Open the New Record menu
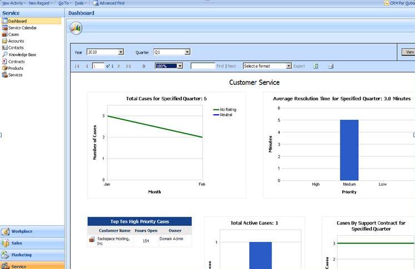Screen dimensions: 415x269 pyautogui.click(x=41, y=3)
